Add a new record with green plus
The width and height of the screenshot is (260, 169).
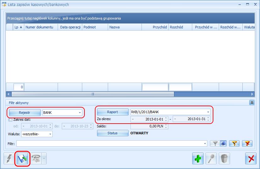pos(198,158)
